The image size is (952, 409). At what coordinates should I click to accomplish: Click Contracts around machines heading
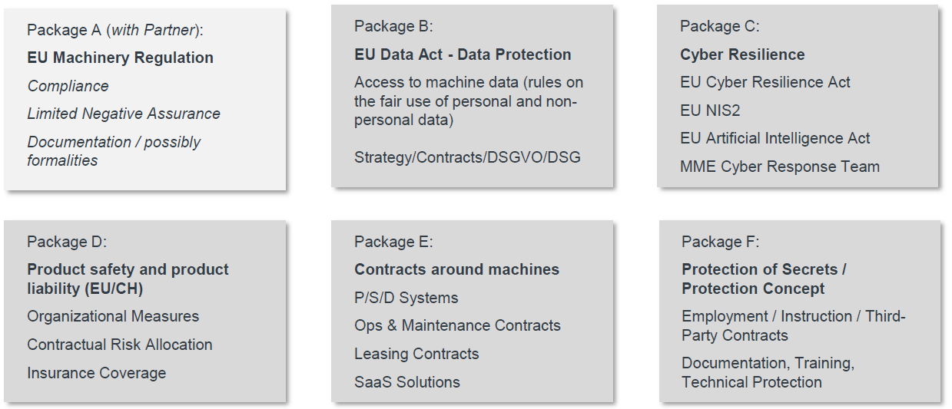tap(456, 269)
